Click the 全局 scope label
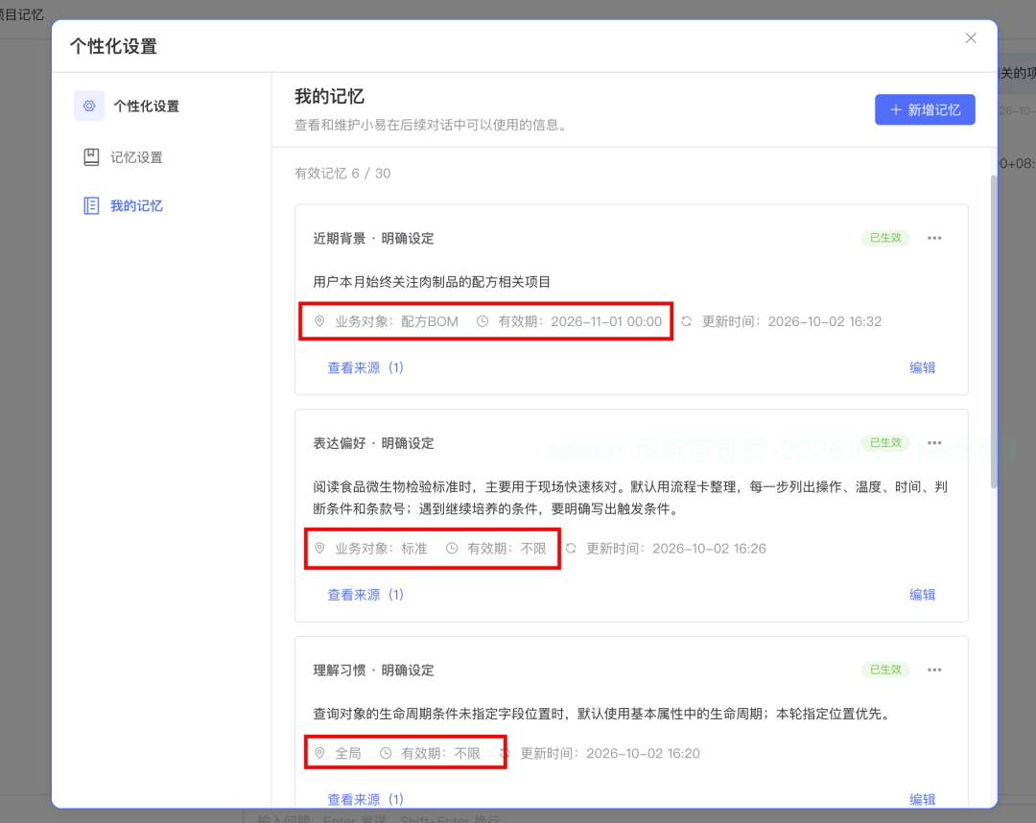 click(x=348, y=754)
